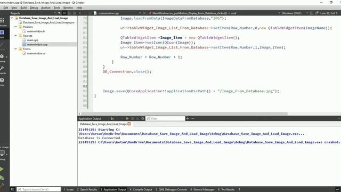This screenshot has height=192, width=341.
Task: Re-run application in Application Output toolbar
Action: tap(127, 118)
